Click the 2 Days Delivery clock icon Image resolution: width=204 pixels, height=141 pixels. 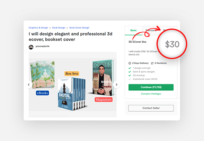(130, 63)
